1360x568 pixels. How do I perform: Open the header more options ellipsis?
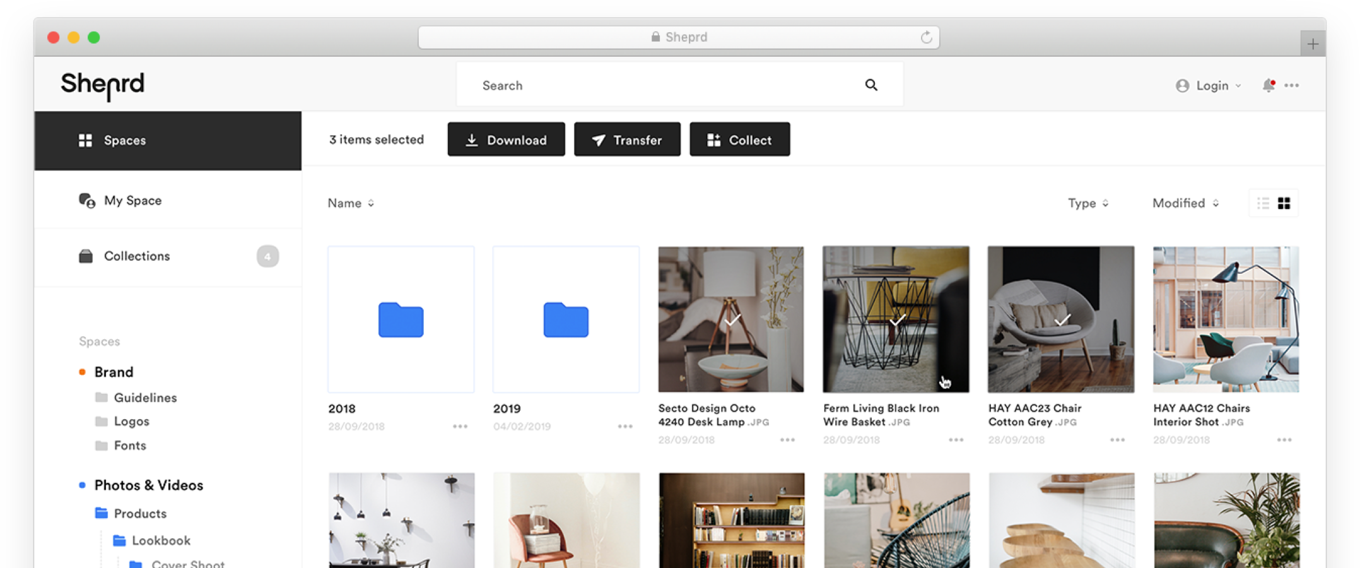tap(1291, 85)
